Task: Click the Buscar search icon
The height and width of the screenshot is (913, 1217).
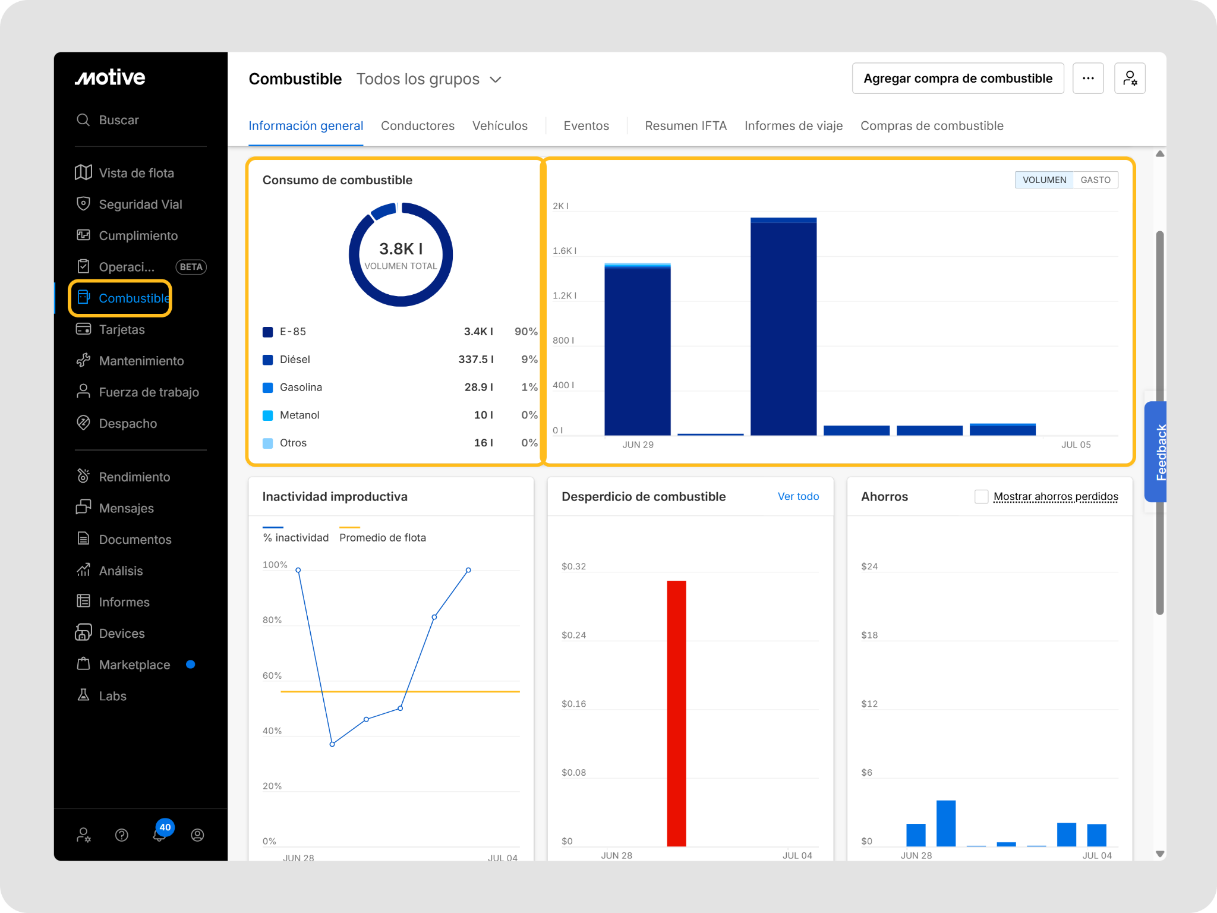Action: tap(83, 119)
